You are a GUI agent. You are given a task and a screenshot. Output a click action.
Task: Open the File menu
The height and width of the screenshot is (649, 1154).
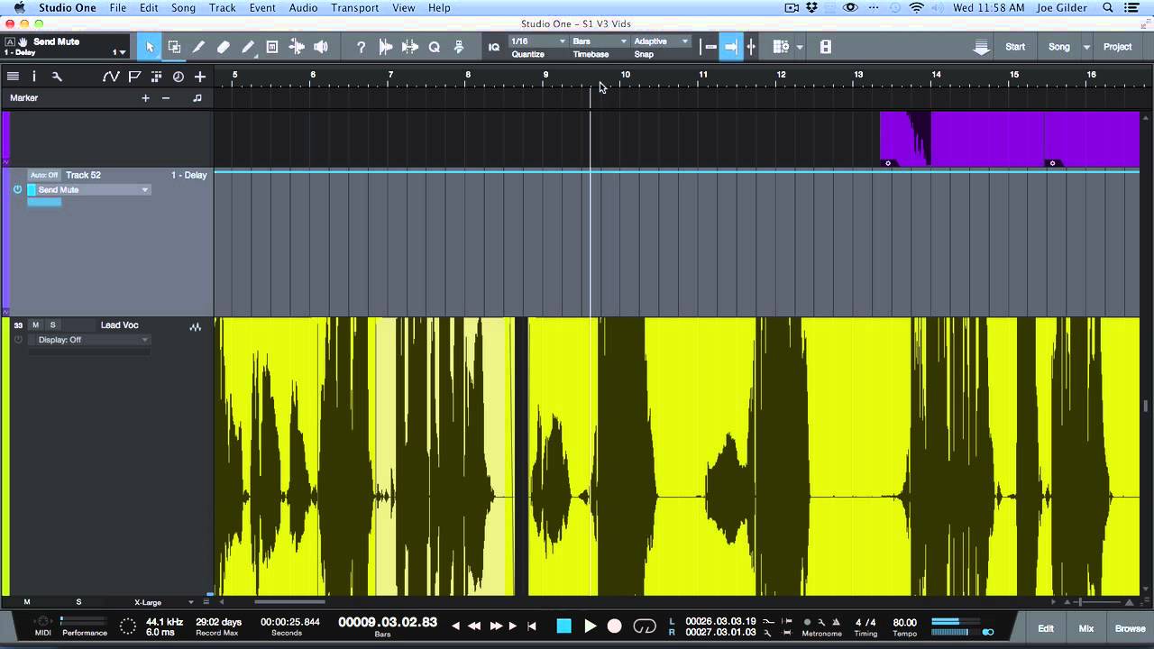point(118,8)
